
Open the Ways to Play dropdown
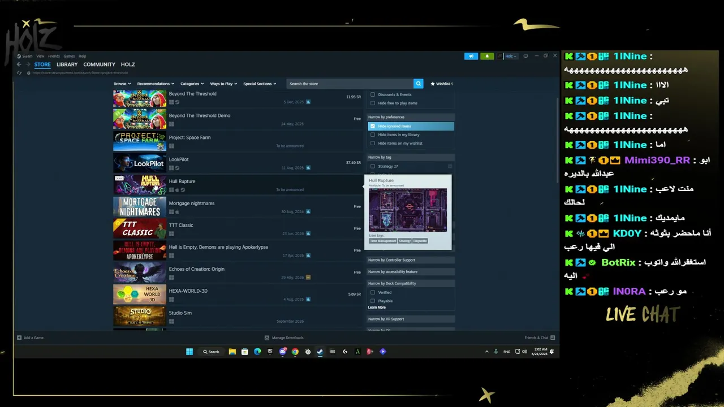point(223,84)
